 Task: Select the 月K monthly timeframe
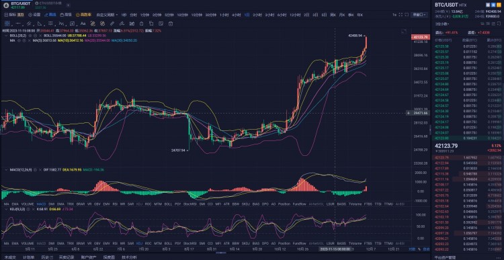tap(341, 15)
